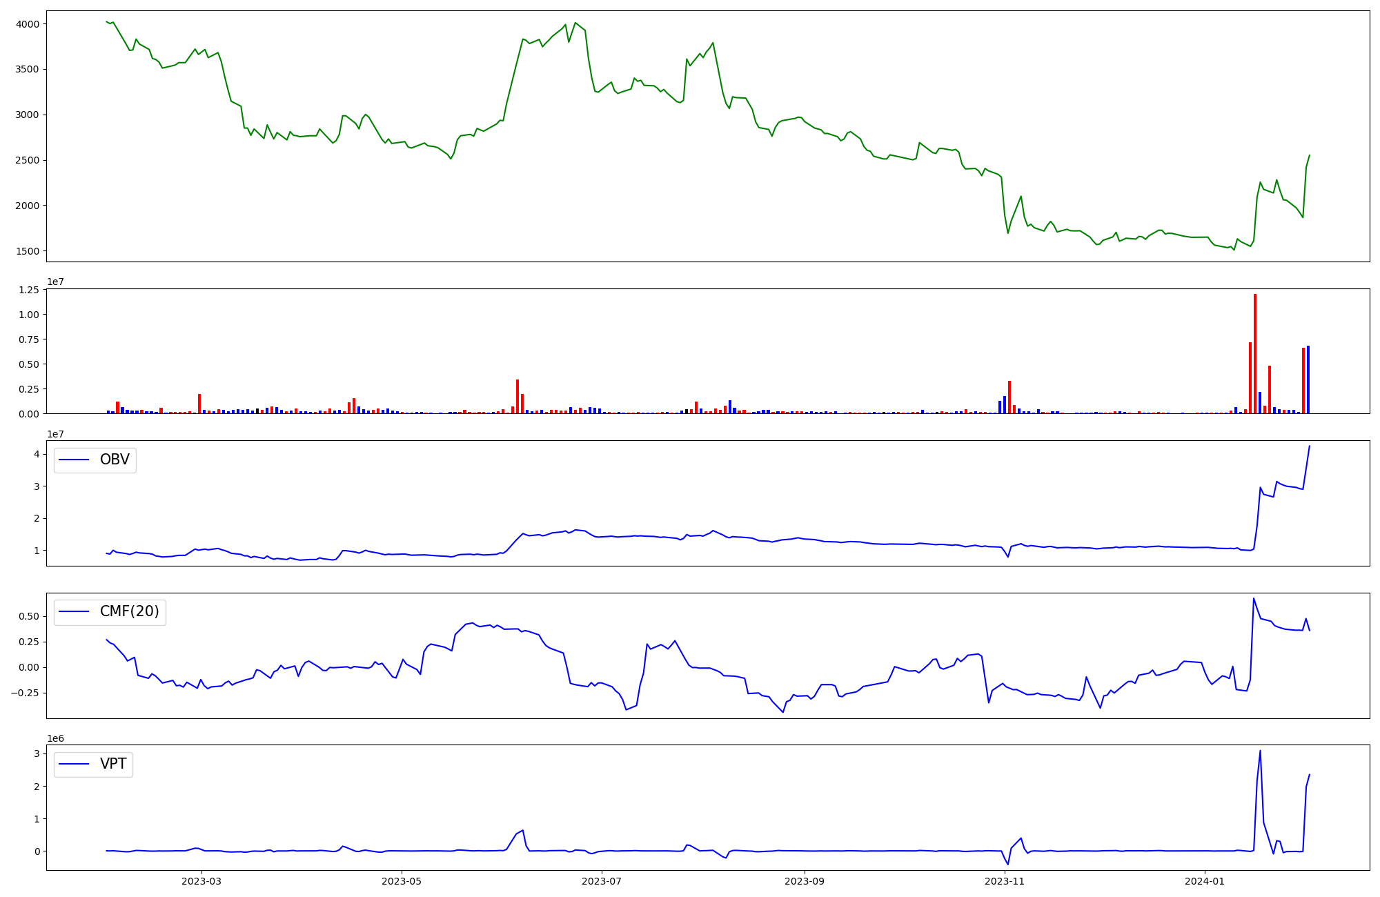Click the CMF(20) legend label
The width and height of the screenshot is (1380, 897).
point(129,612)
